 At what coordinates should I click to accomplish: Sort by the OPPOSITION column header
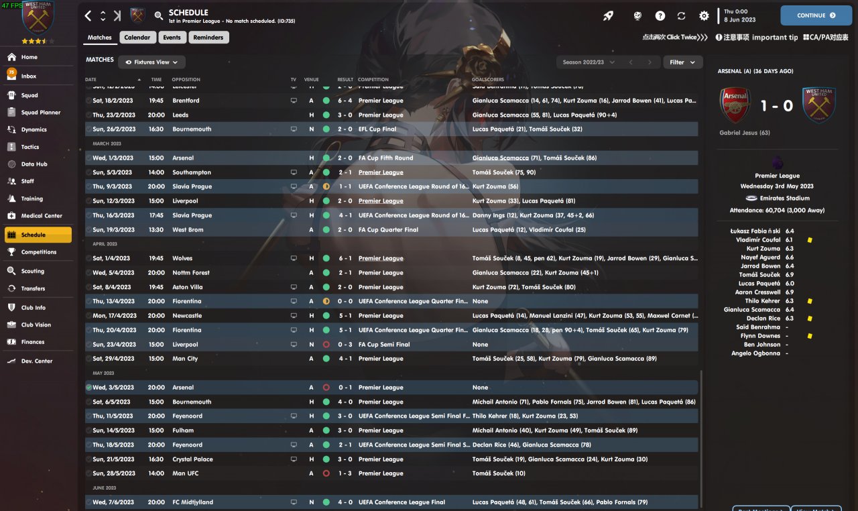click(186, 80)
